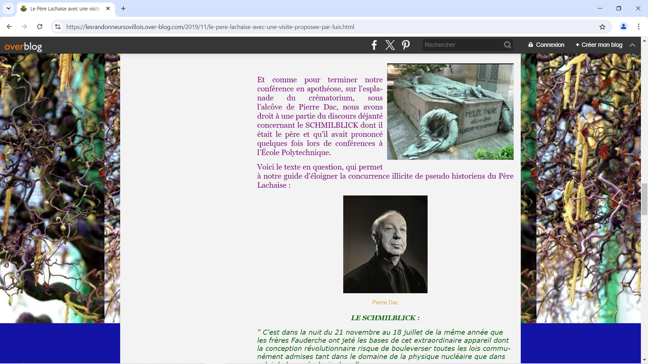Collapse the Overblog top bar with the chevron
The height and width of the screenshot is (364, 648).
(x=632, y=45)
